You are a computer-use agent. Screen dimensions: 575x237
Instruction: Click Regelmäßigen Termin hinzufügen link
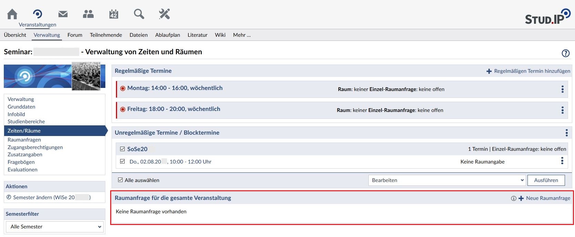click(x=528, y=71)
